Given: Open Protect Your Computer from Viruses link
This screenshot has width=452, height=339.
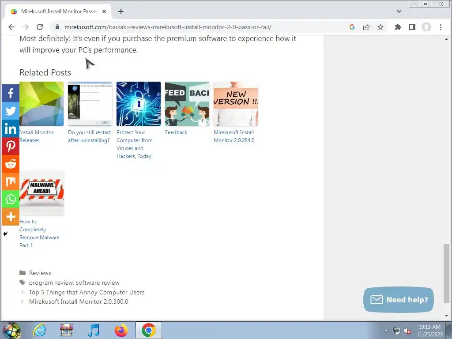Looking at the screenshot, I should click(135, 144).
